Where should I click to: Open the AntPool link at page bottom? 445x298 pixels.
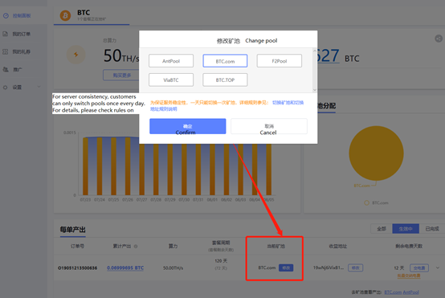tap(410, 292)
